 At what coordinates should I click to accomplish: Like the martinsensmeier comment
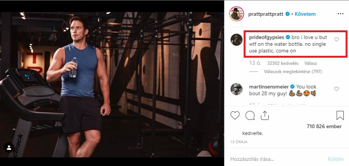[x=336, y=89]
